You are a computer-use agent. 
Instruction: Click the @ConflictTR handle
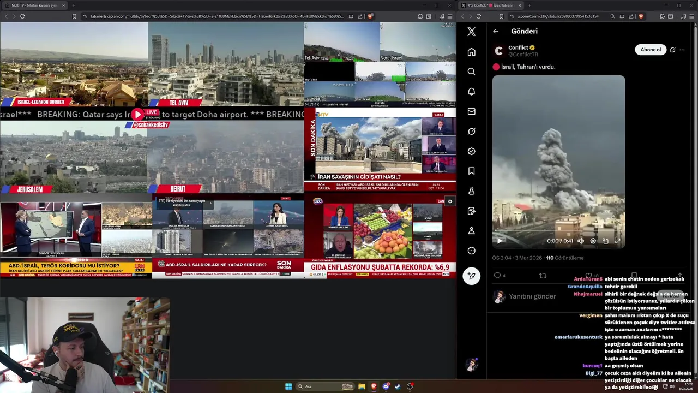[x=523, y=55]
